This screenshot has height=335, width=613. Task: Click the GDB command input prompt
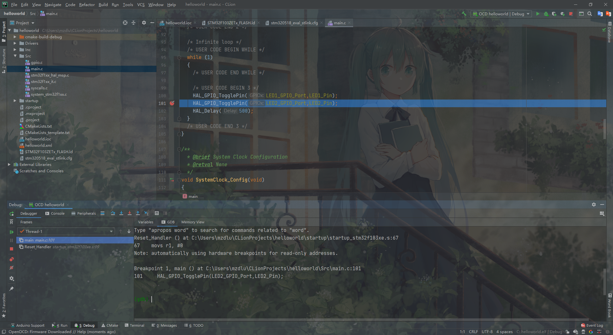click(x=153, y=299)
